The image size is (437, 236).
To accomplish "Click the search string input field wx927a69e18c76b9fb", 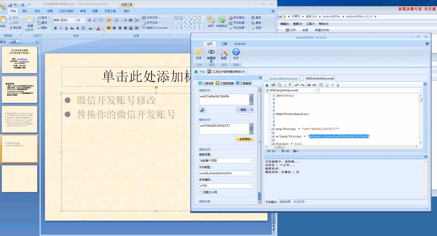I will 224,100.
